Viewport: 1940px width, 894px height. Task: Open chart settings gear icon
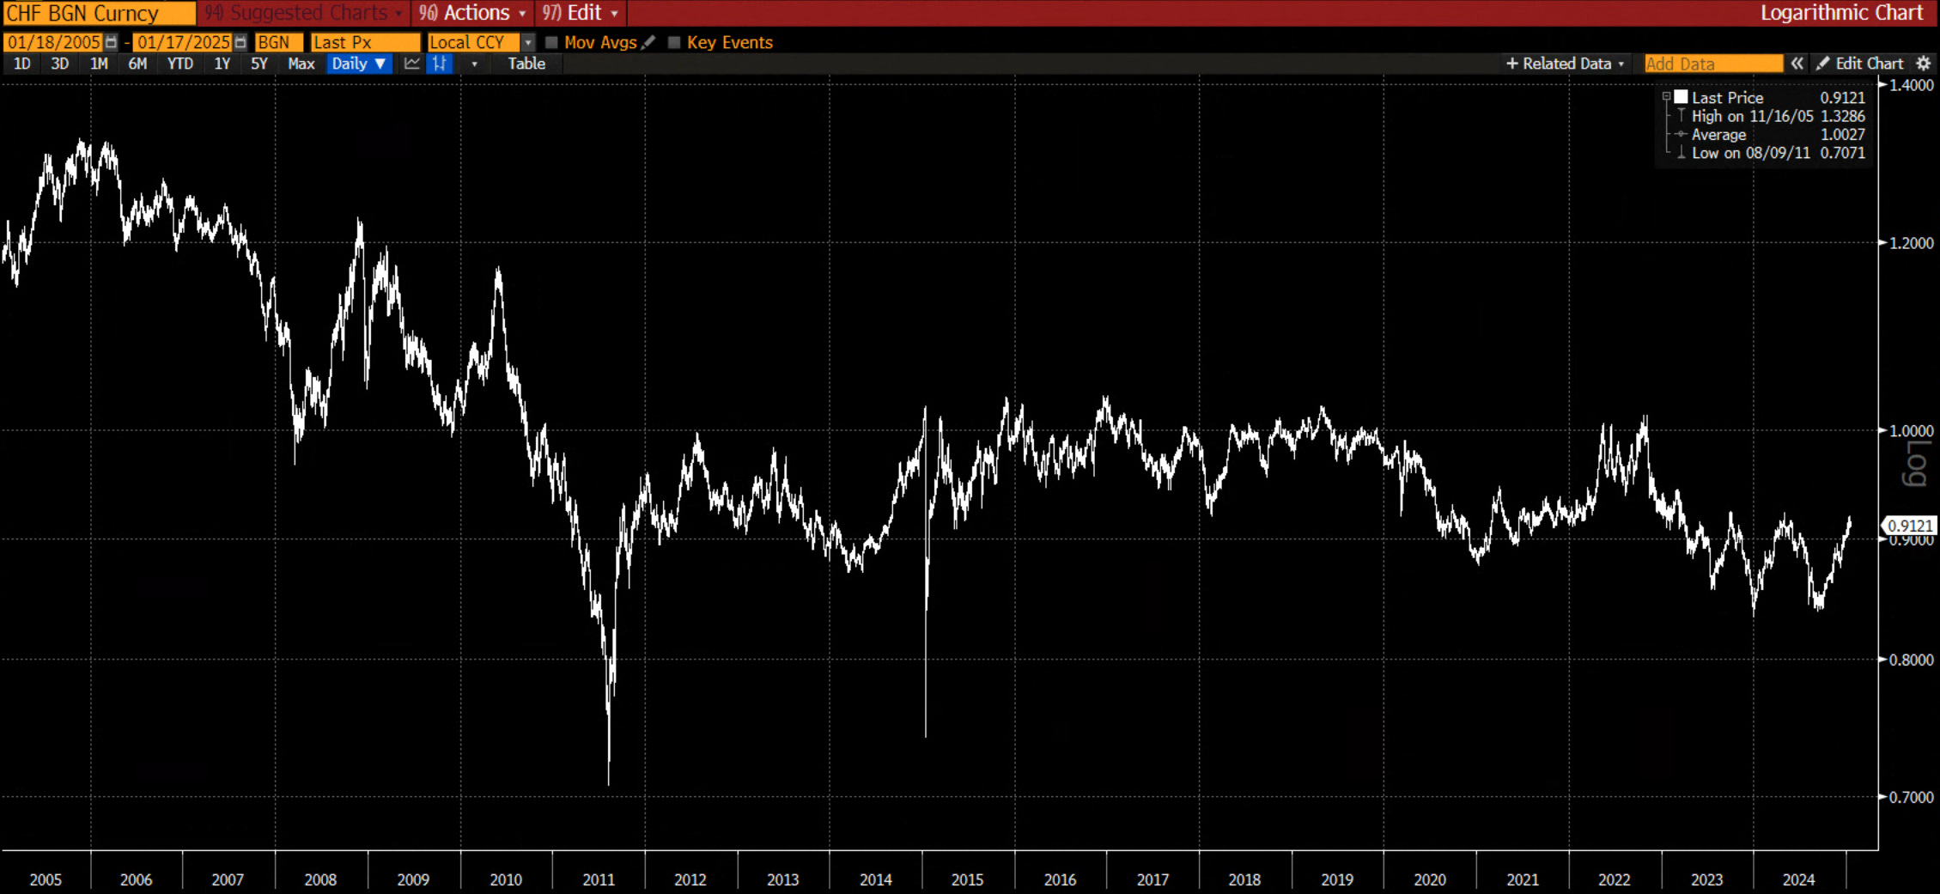(x=1924, y=64)
